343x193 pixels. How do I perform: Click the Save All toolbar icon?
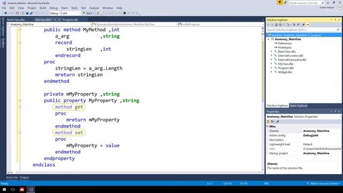[x=31, y=13]
